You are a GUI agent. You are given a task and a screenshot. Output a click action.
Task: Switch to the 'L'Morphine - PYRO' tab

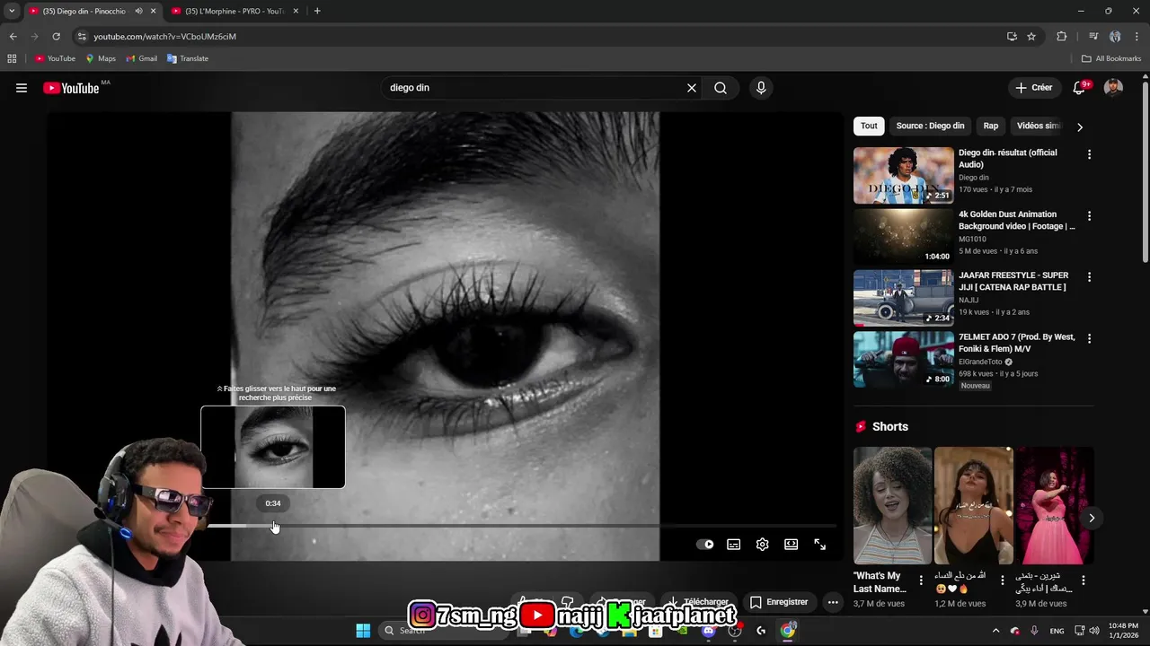point(235,11)
